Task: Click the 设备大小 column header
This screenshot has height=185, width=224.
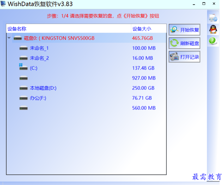Action: pyautogui.click(x=139, y=29)
